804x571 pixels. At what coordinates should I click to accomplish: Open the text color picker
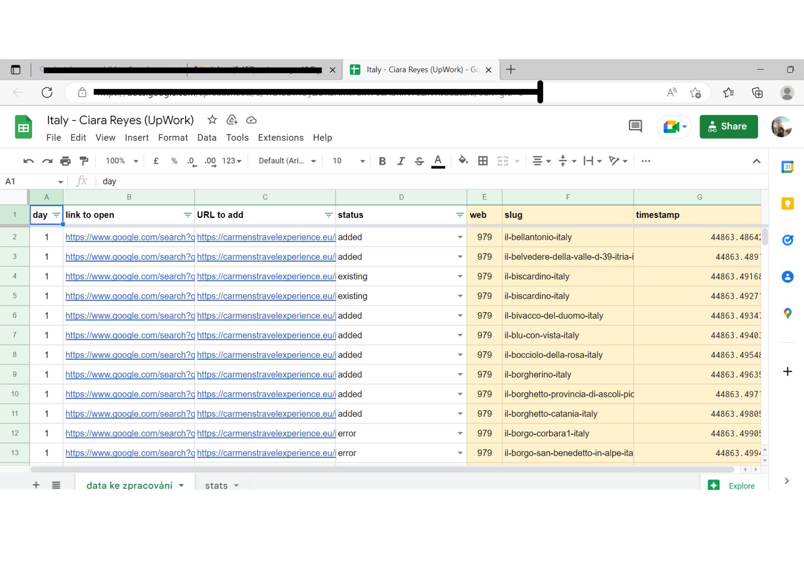438,161
